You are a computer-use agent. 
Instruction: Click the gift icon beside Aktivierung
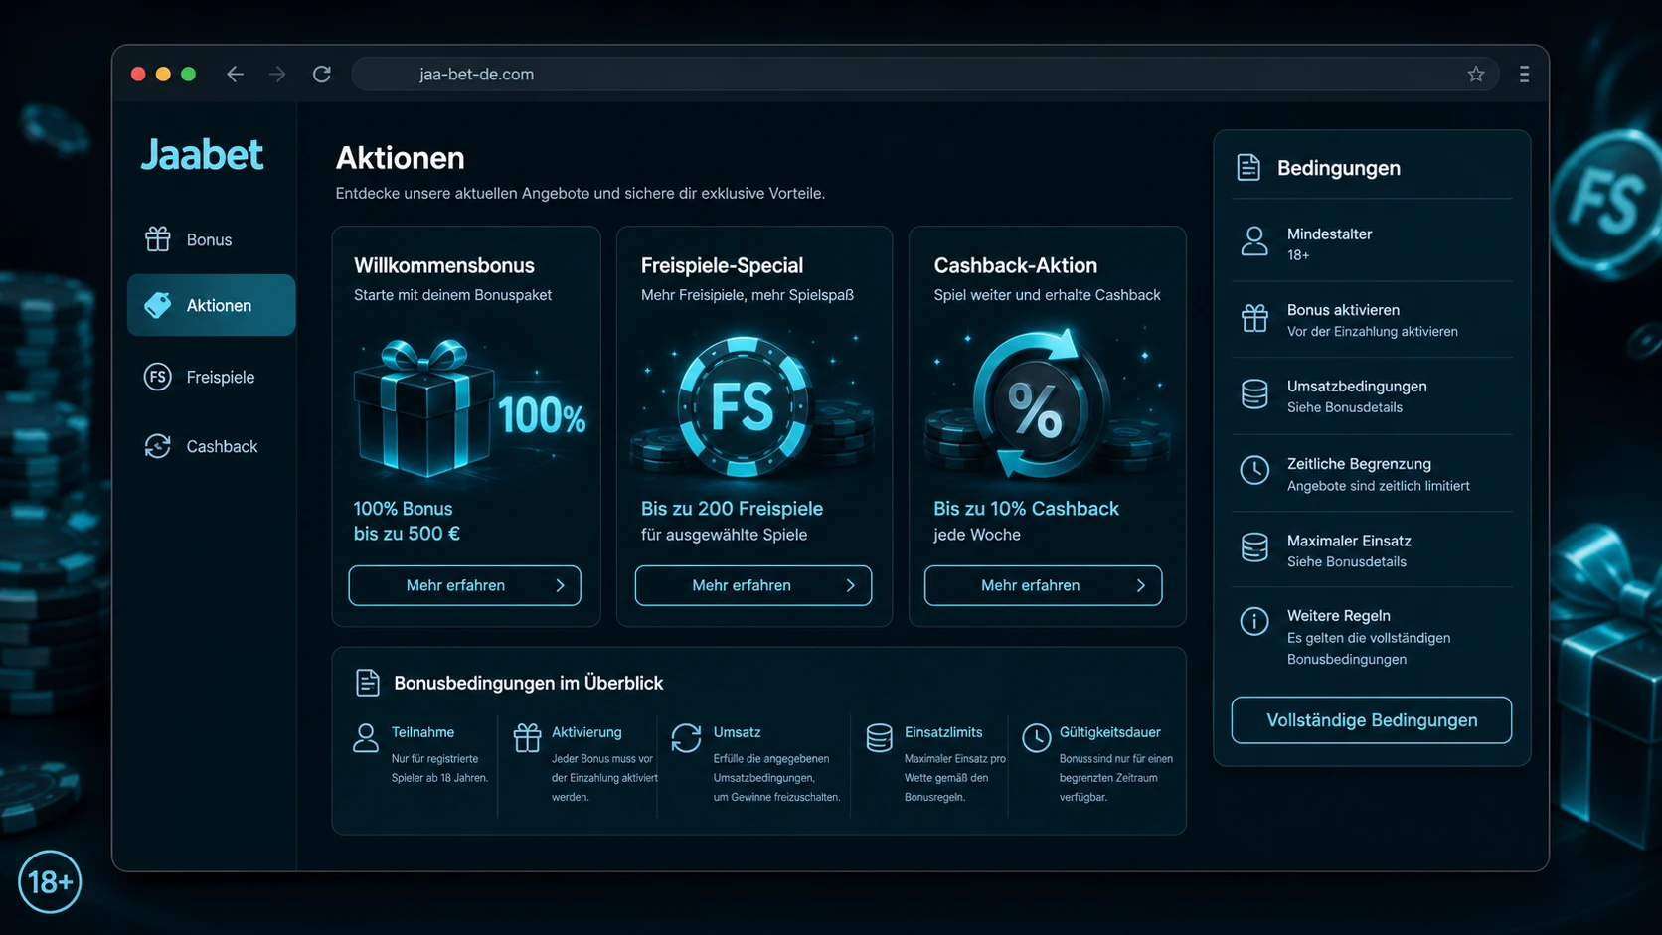527,737
